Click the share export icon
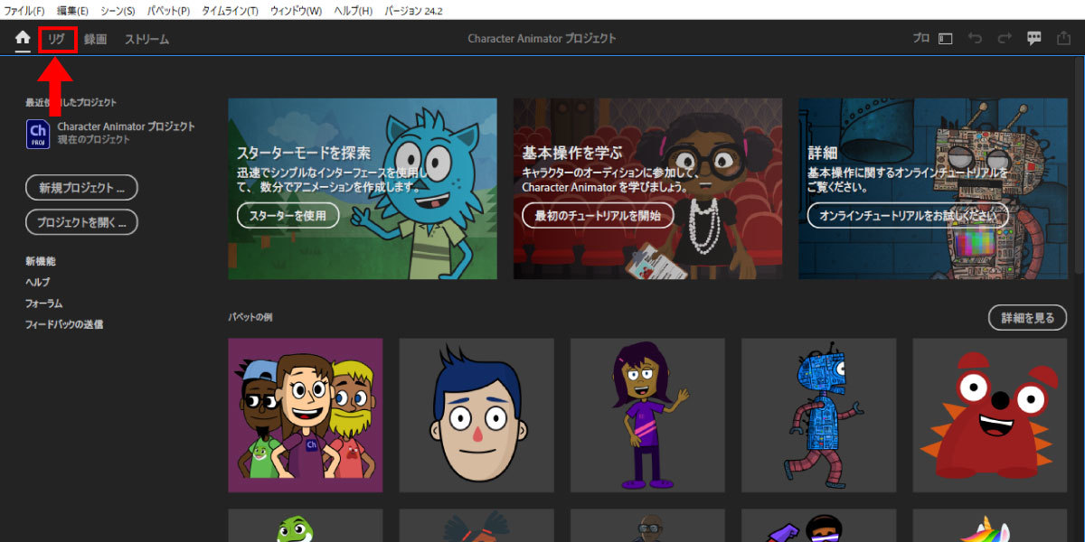 1063,39
